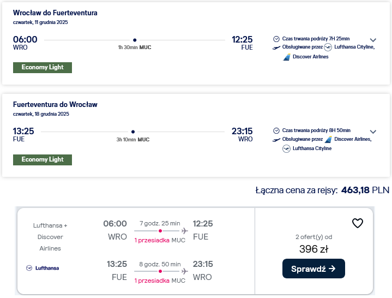The width and height of the screenshot is (392, 298).
Task: Expand Fuerteventura to Wrocław flight details chevron
Action: [x=373, y=132]
